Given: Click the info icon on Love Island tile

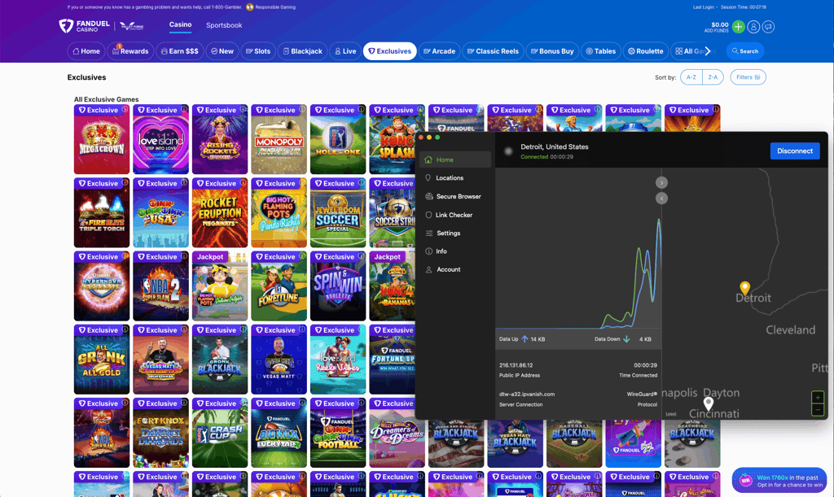Looking at the screenshot, I should pos(185,109).
